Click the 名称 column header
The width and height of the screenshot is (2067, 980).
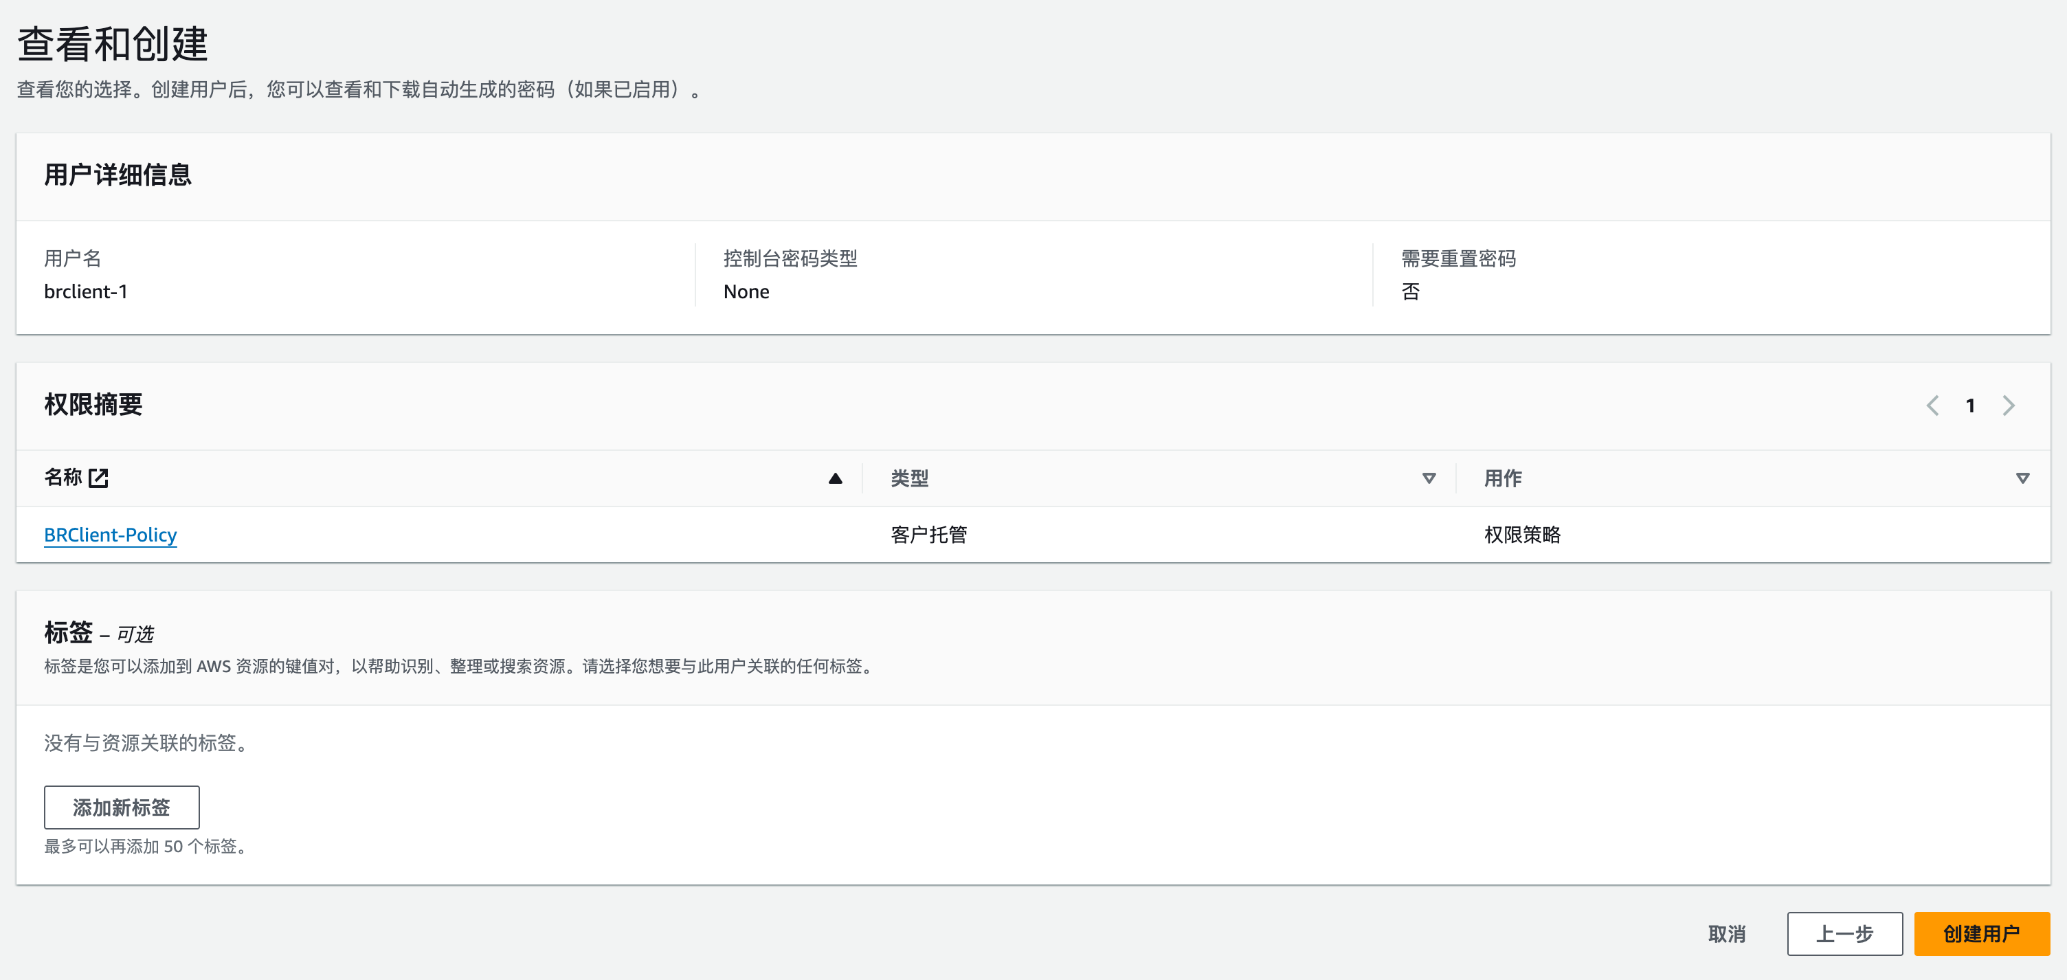[63, 478]
